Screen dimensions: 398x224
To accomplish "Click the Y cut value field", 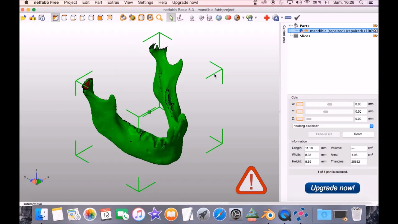I will point(360,111).
